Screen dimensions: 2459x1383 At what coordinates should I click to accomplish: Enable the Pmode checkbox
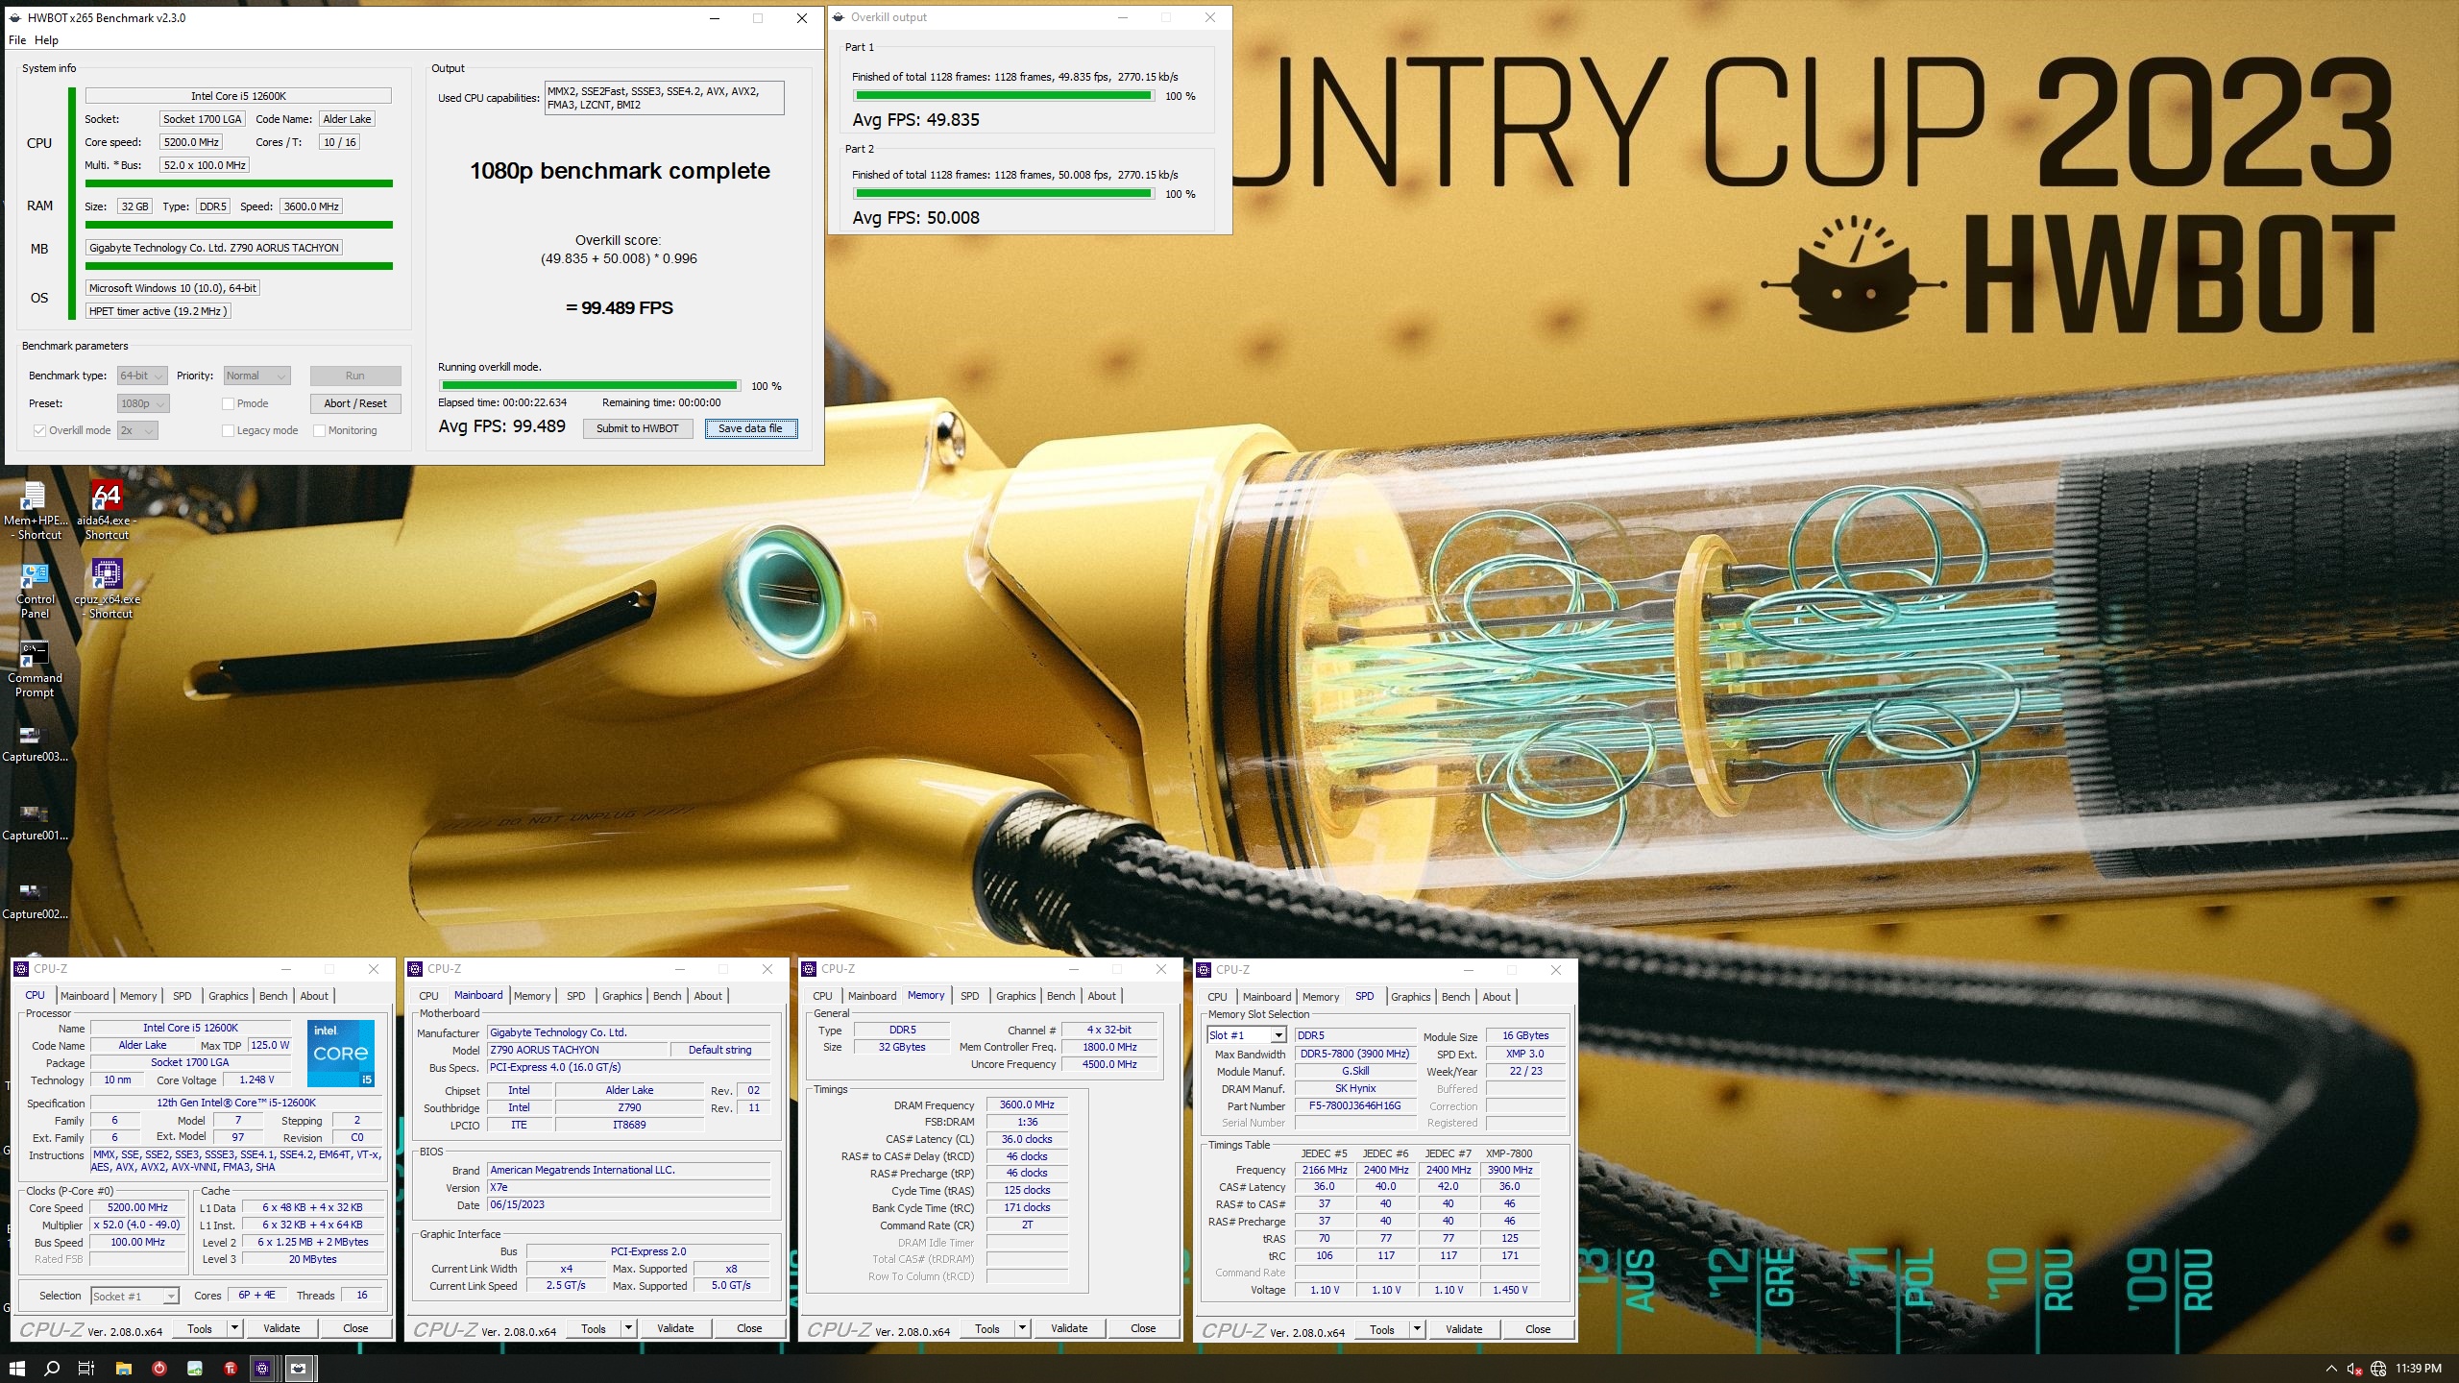pos(228,403)
